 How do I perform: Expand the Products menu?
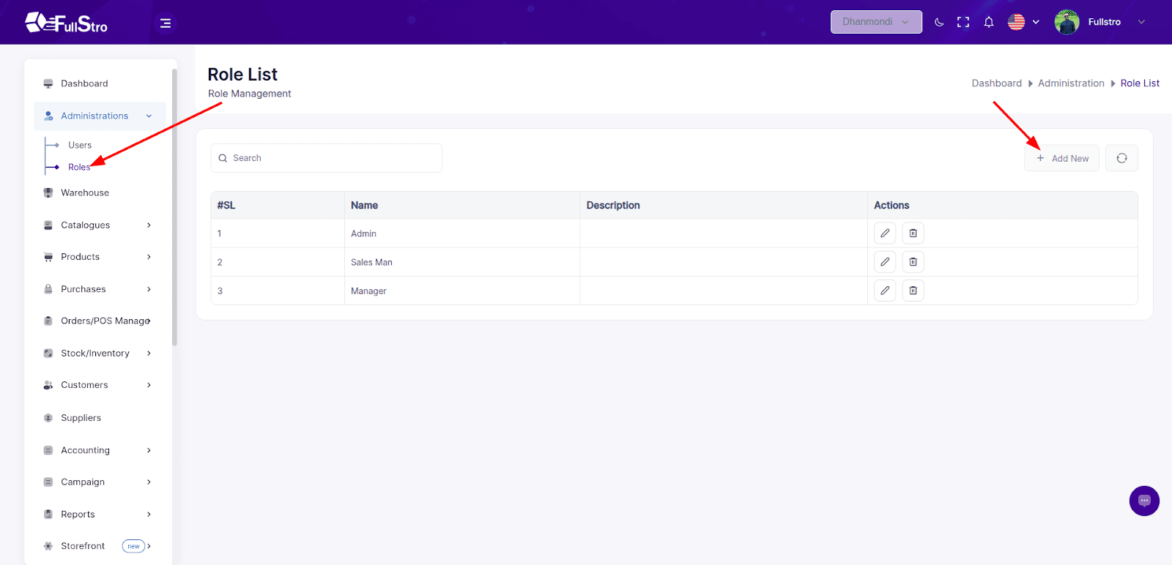(x=100, y=257)
